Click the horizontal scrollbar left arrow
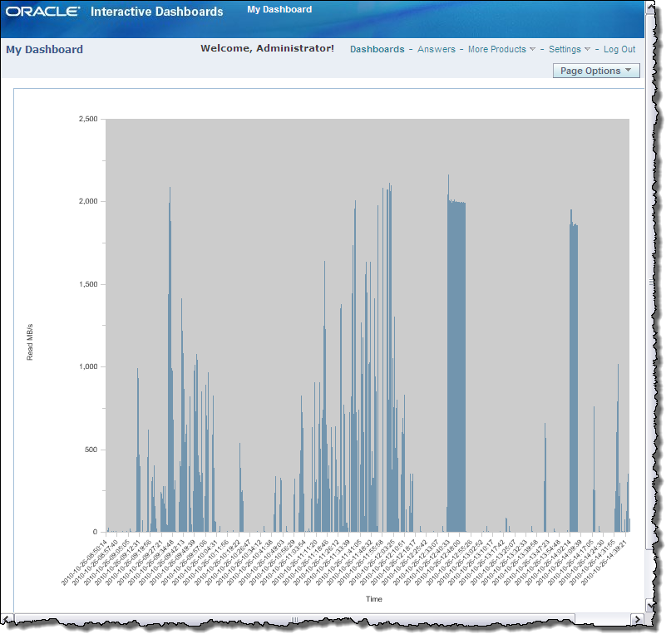Viewport: 671px width, 639px height. pyautogui.click(x=7, y=619)
